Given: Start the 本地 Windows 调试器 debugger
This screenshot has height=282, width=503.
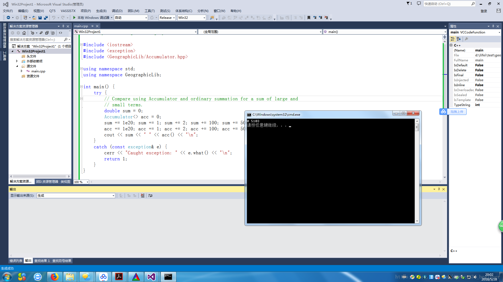Looking at the screenshot, I should tap(91, 17).
